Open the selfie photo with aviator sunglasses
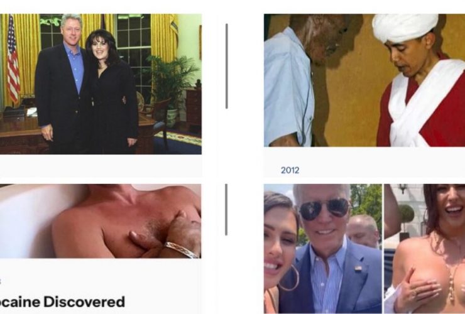The image size is (465, 314). tap(323, 249)
